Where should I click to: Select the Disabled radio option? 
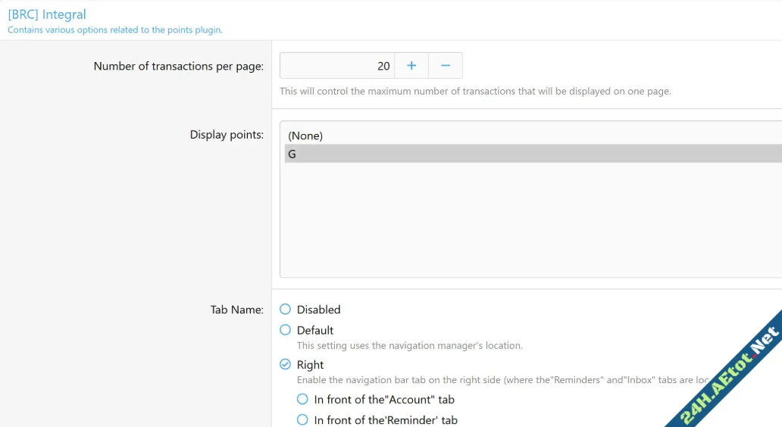click(286, 309)
